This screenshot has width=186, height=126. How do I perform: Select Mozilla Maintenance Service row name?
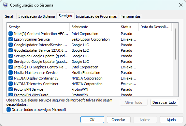36,73
